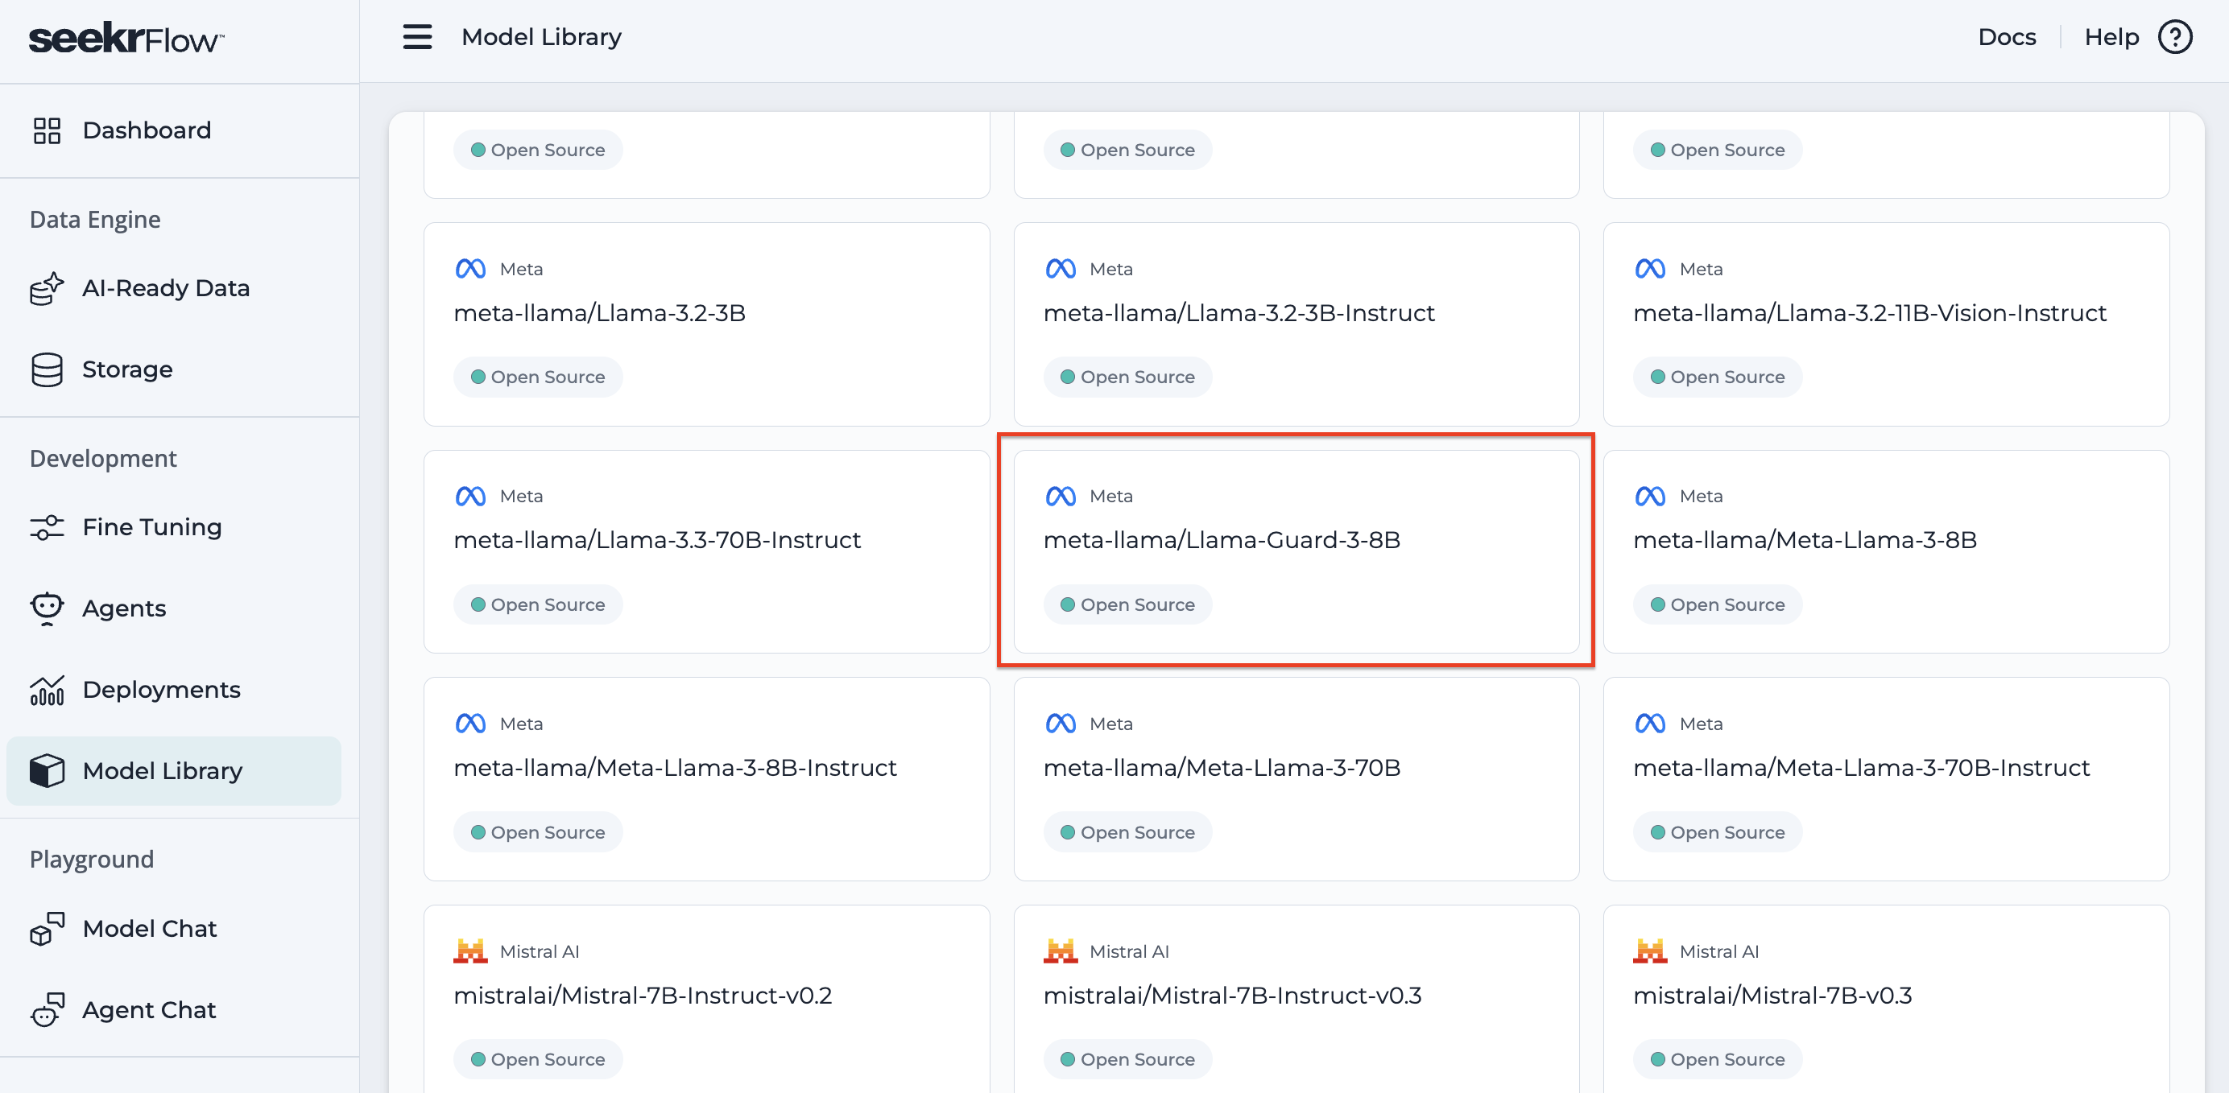
Task: Toggle the hamburger menu icon
Action: pos(417,37)
